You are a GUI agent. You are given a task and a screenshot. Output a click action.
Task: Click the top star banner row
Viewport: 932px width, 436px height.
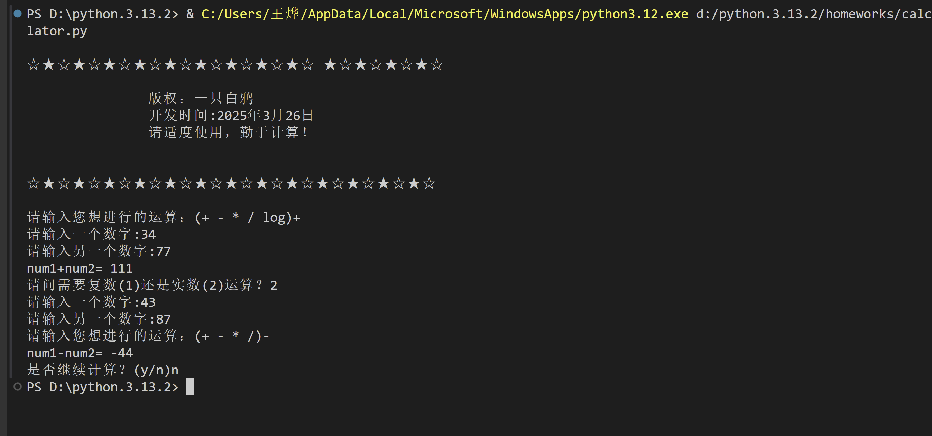tap(234, 65)
